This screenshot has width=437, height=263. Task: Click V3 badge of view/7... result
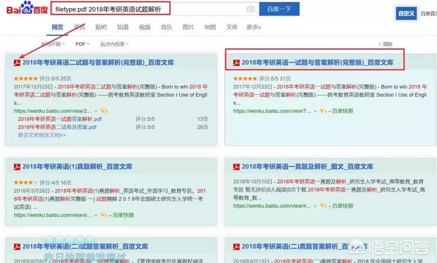[x=323, y=111]
